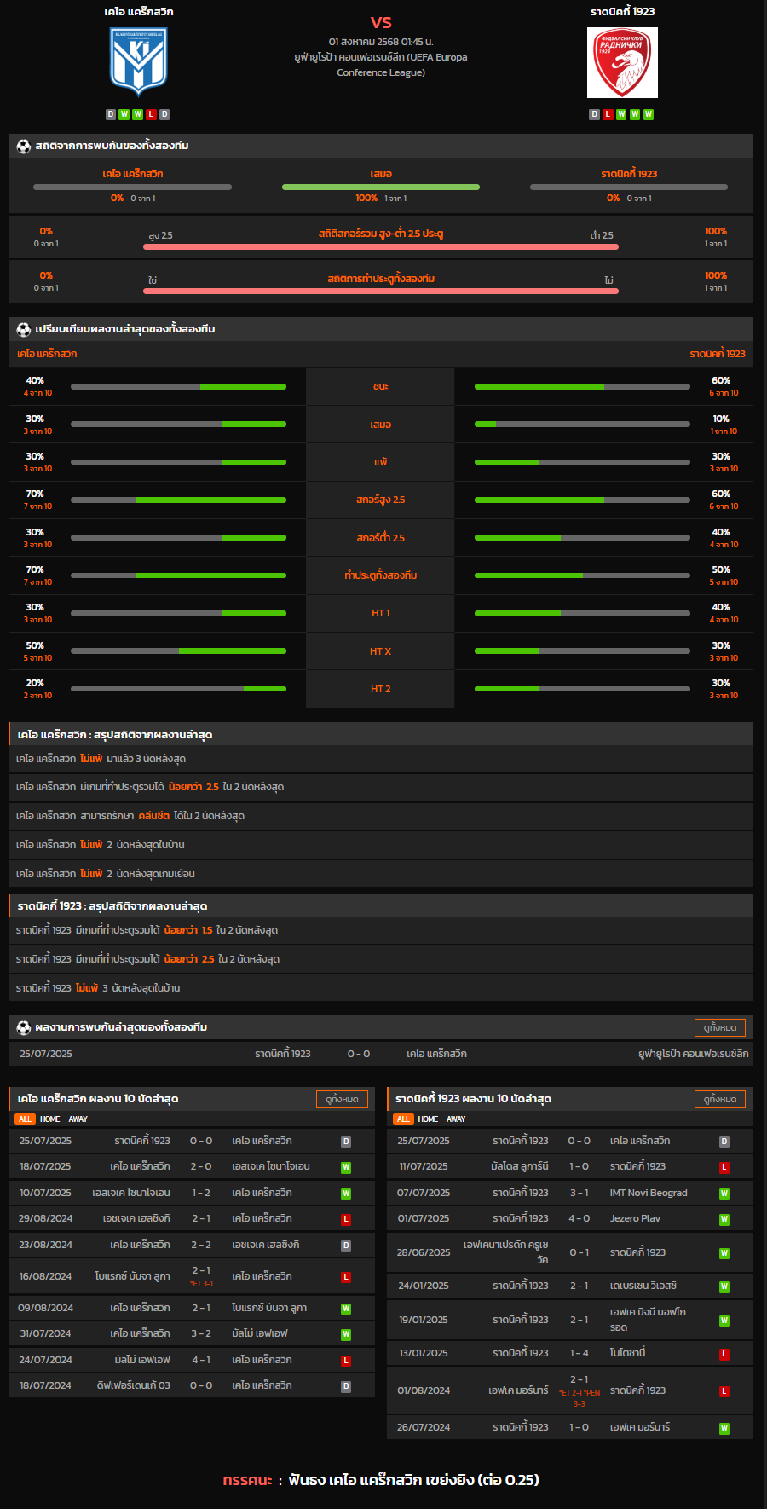The width and height of the screenshot is (767, 1509).
Task: Click Radnički ไม่แพ้ 3 นัดหลังสุดในบ้าน summary line
Action: click(381, 988)
